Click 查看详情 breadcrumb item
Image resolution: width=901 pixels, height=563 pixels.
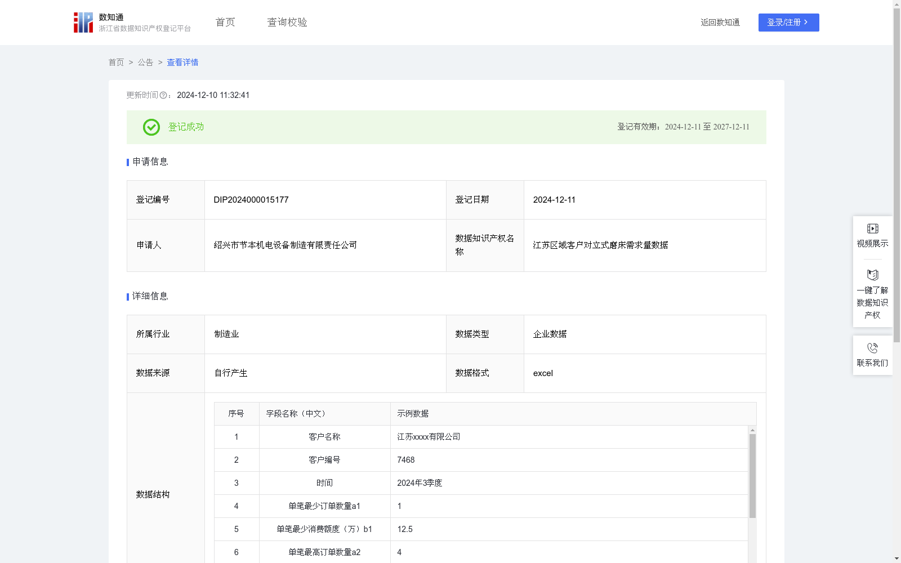point(182,62)
